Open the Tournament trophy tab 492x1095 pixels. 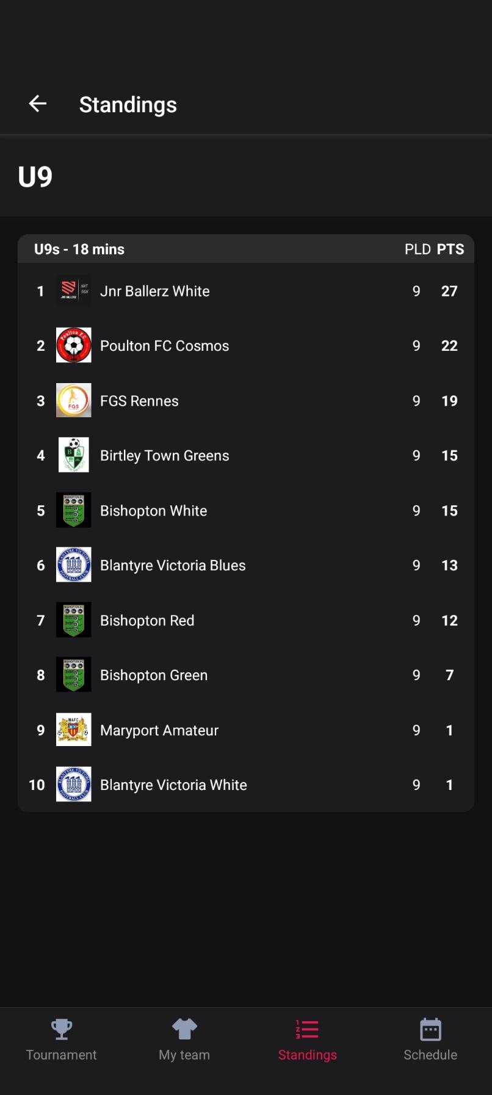point(62,1029)
